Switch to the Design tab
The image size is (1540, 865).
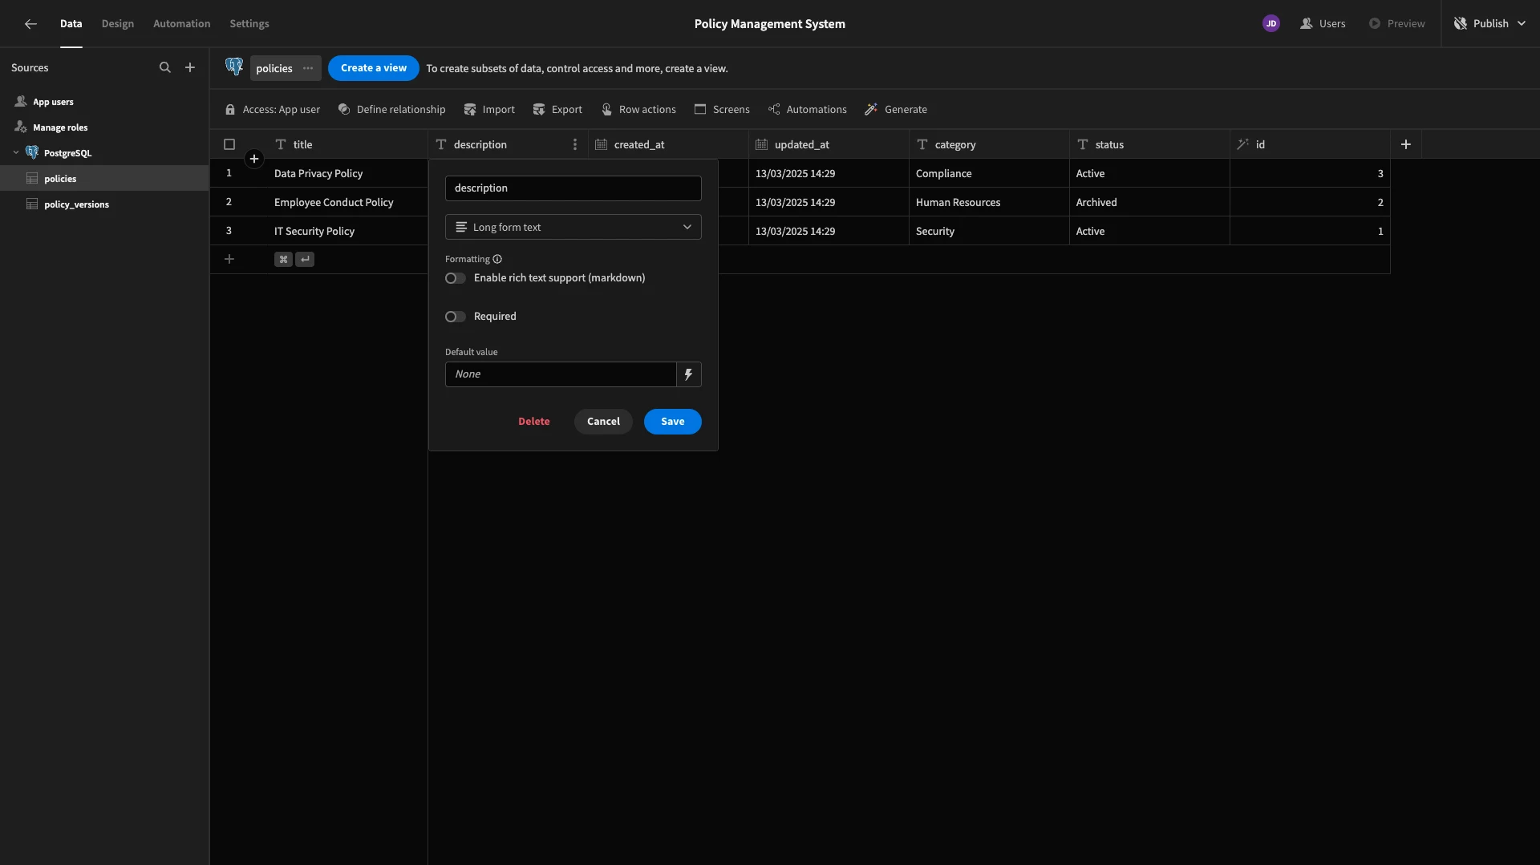pyautogui.click(x=118, y=24)
